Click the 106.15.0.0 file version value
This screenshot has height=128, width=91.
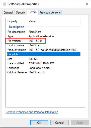[x=35, y=41]
